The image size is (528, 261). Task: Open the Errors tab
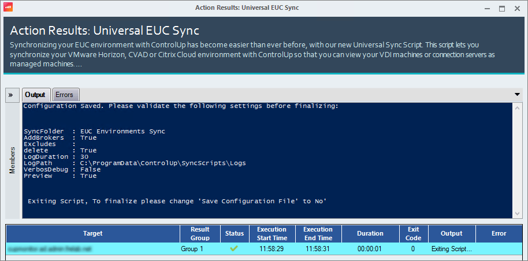pyautogui.click(x=65, y=95)
